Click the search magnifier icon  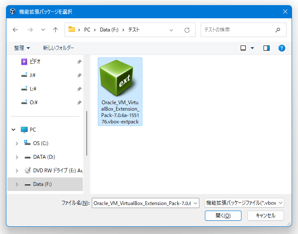click(x=278, y=30)
